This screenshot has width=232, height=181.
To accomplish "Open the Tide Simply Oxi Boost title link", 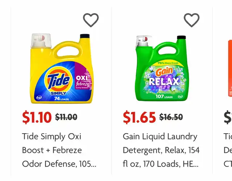I will (59, 150).
